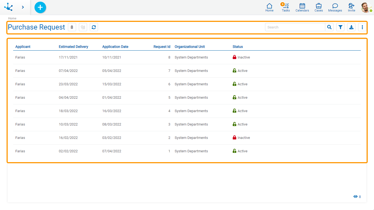Click the green unlock icon on request 5
Viewport: 374px width, 210px height.
tap(234, 97)
